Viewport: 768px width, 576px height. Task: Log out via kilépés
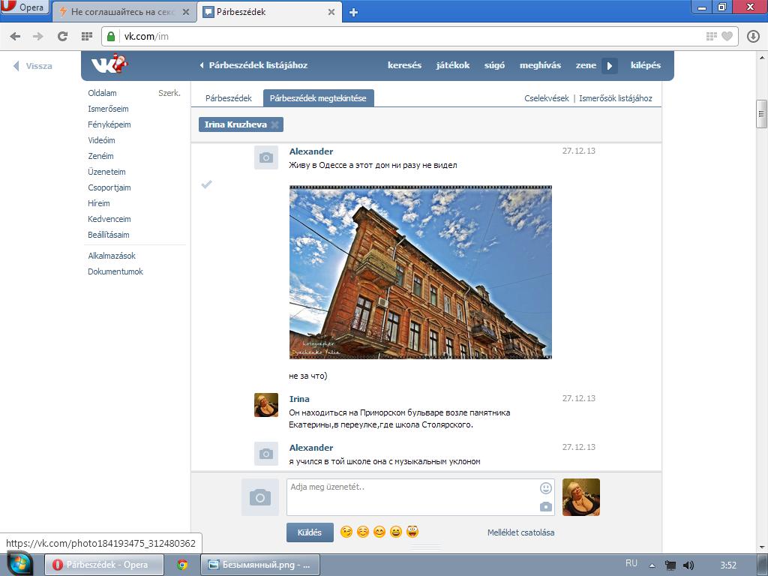click(646, 65)
